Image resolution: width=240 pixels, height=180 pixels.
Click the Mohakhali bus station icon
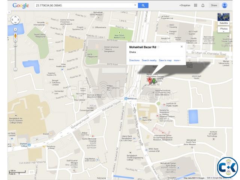[x=126, y=99]
